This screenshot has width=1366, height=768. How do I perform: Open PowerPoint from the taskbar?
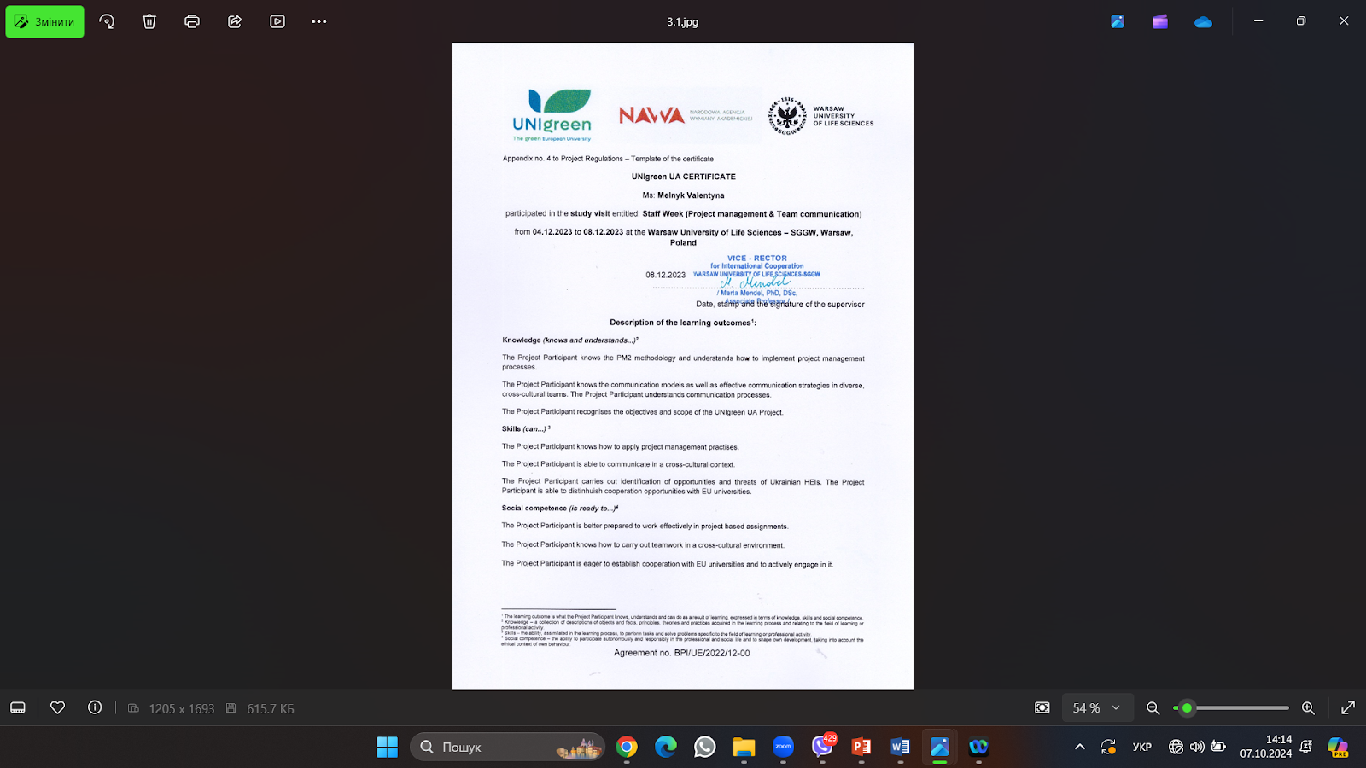pyautogui.click(x=861, y=747)
